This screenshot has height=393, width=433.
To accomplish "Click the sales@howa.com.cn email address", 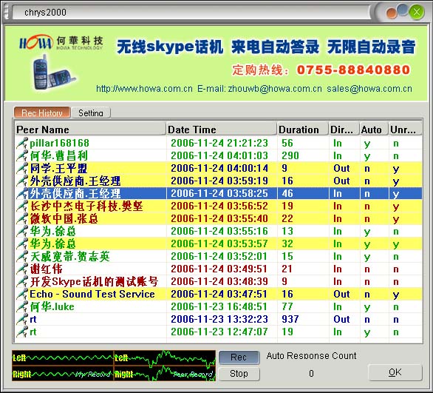I will (x=369, y=89).
